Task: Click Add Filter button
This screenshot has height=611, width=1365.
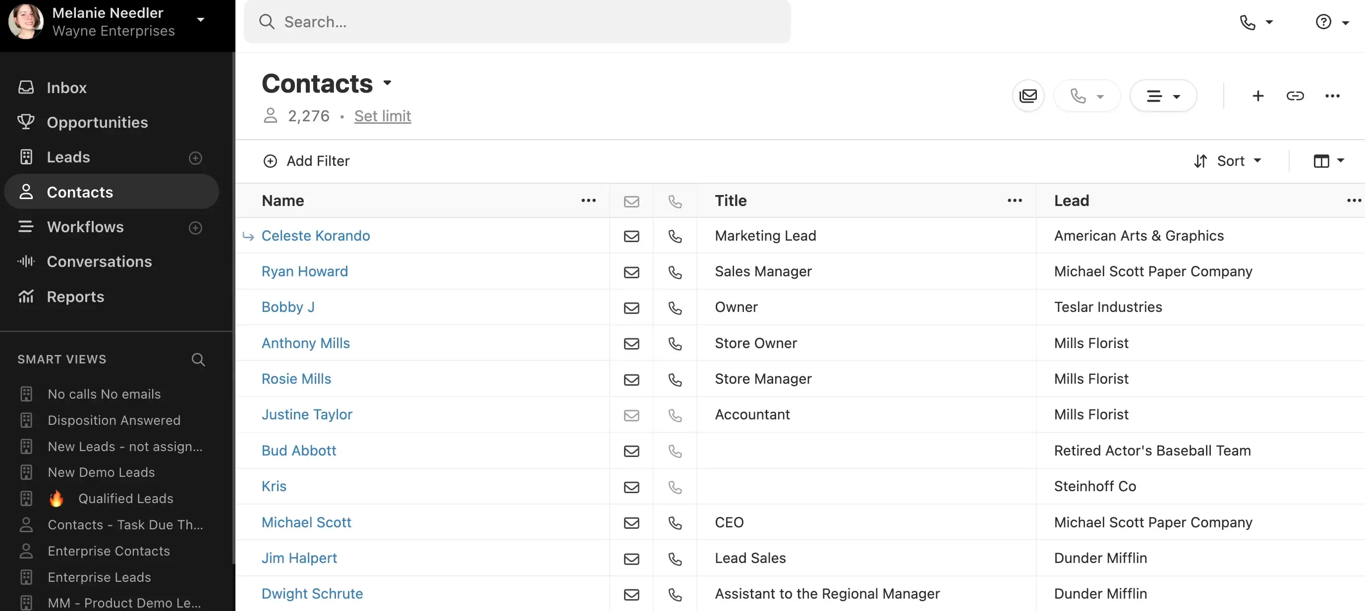Action: (306, 161)
